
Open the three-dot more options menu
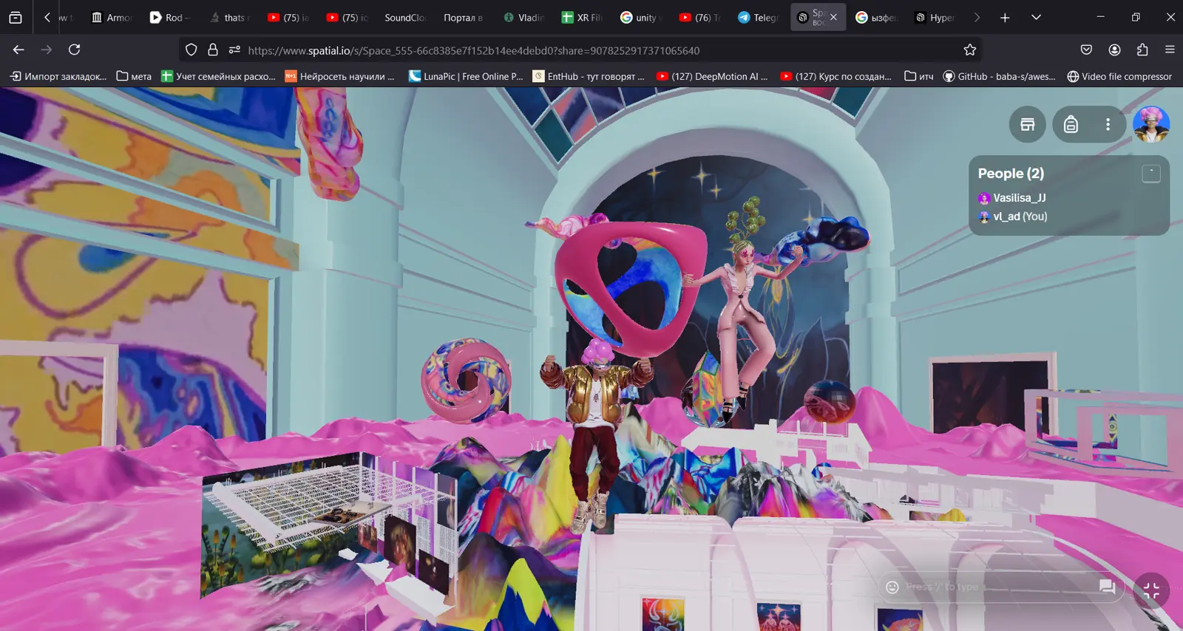tap(1108, 124)
